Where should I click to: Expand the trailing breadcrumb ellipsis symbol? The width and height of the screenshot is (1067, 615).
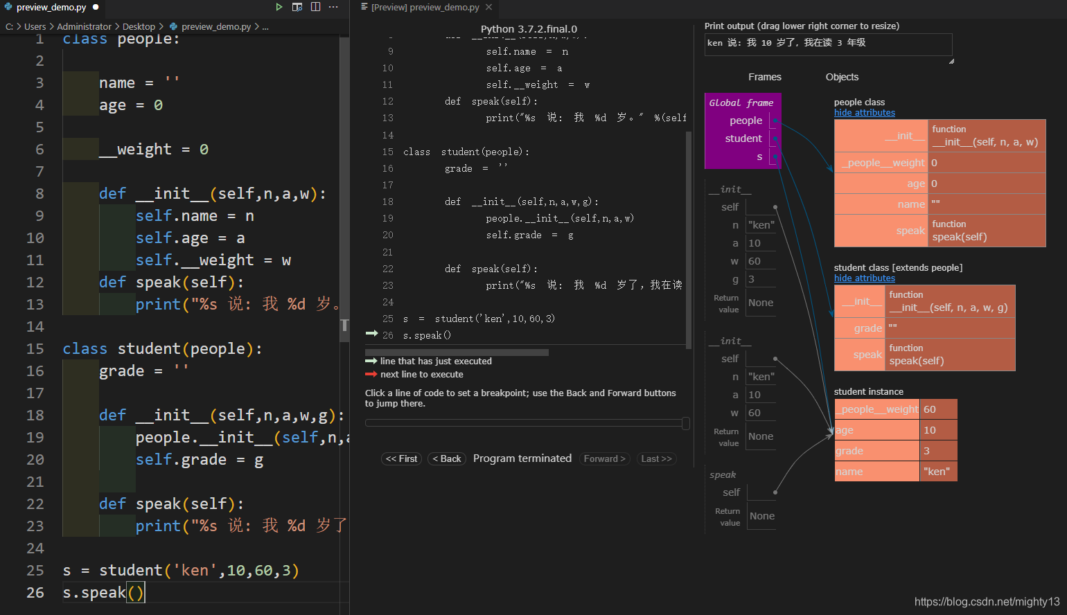[x=265, y=26]
